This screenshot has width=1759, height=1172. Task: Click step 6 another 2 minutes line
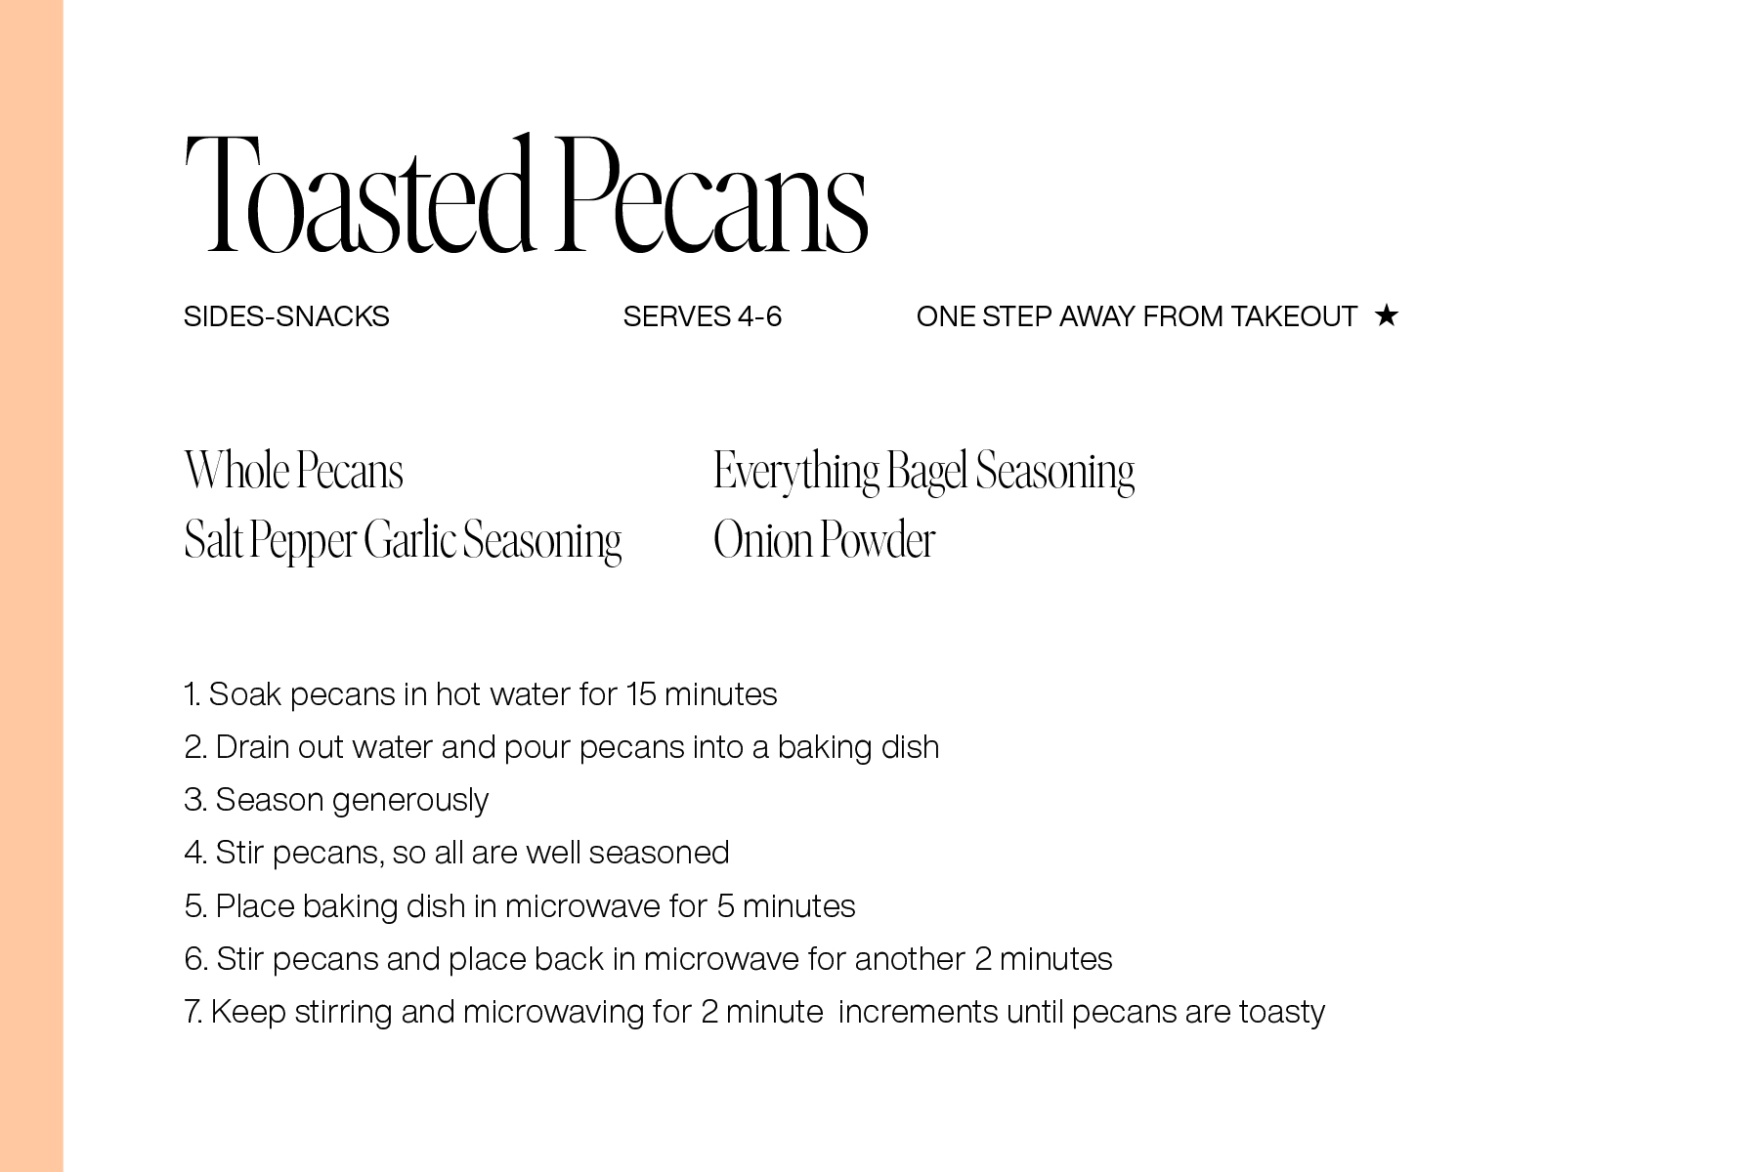click(x=648, y=959)
